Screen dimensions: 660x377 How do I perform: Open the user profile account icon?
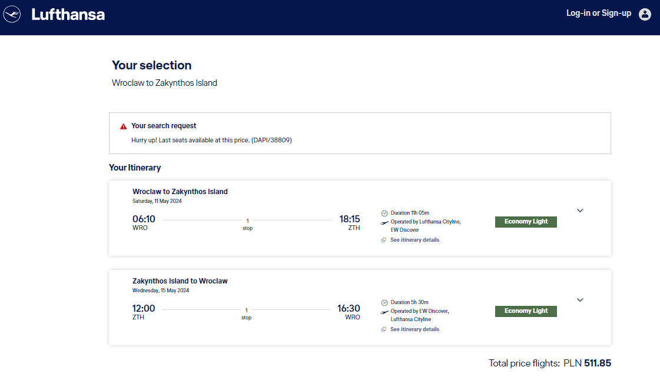(x=645, y=14)
